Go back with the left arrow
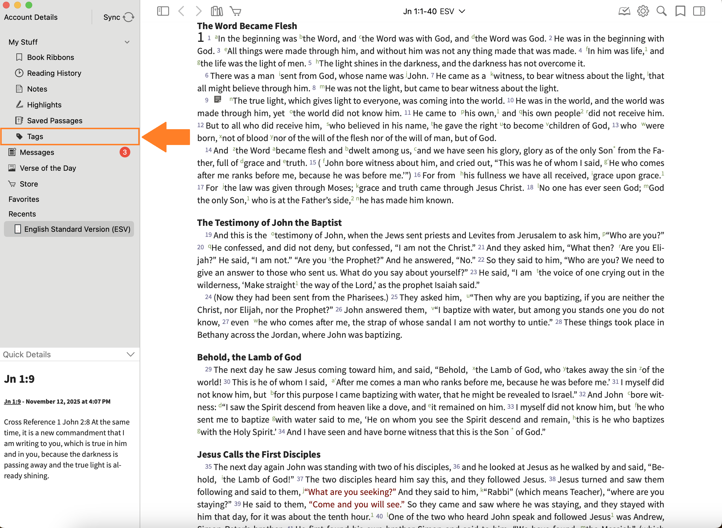Viewport: 722px width, 528px height. click(x=181, y=12)
